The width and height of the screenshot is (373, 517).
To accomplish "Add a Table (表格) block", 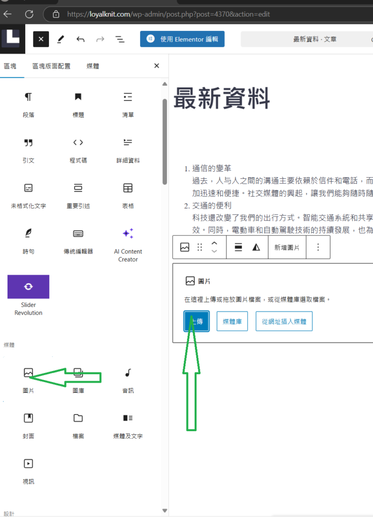I will pyautogui.click(x=128, y=195).
